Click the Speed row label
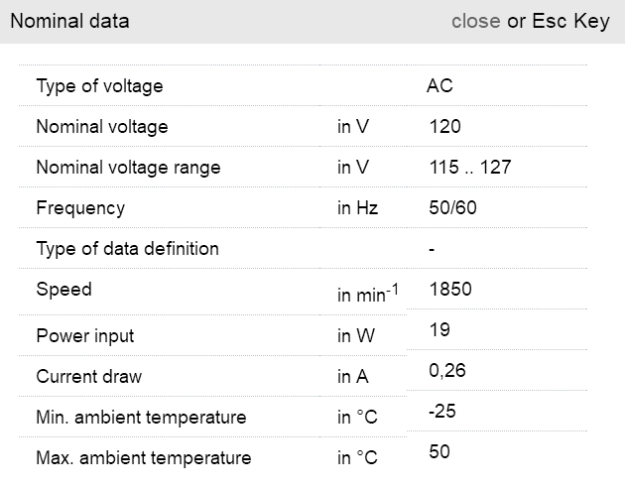Screen dimensions: 625x490 click(63, 290)
